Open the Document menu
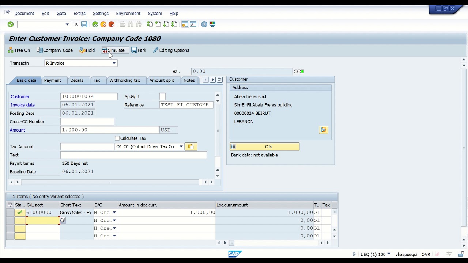This screenshot has width=468, height=263. pos(24,14)
